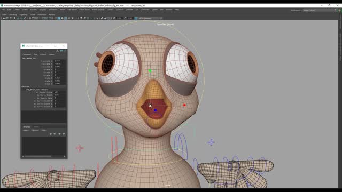
Task: Click the Use All Lights icon
Action: click(73, 18)
